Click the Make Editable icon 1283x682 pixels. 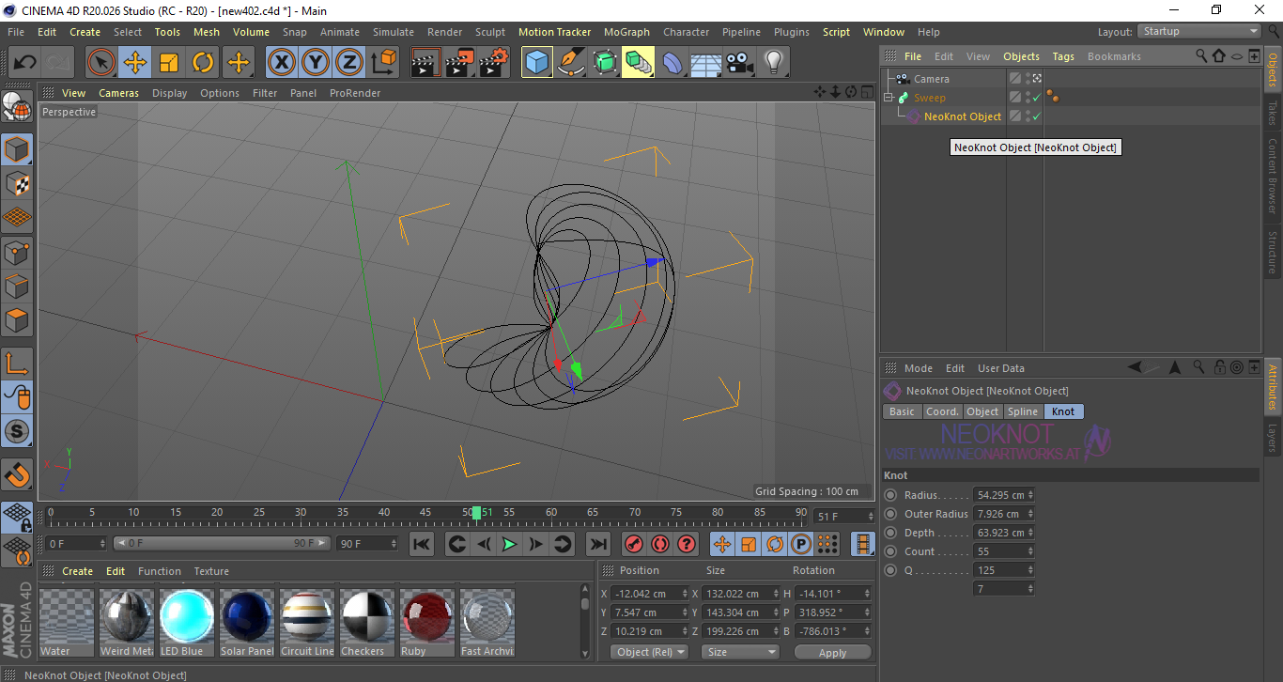click(17, 106)
